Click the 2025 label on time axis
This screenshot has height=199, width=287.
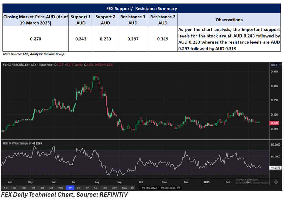tap(207, 182)
